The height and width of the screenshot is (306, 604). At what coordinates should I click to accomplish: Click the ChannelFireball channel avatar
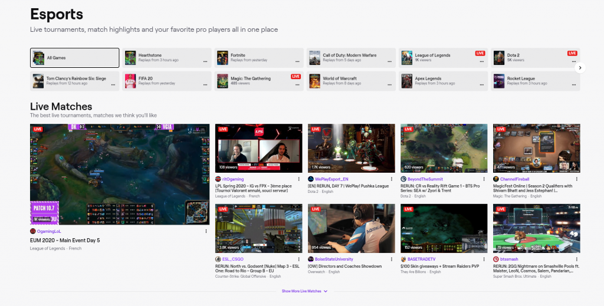[495, 179]
